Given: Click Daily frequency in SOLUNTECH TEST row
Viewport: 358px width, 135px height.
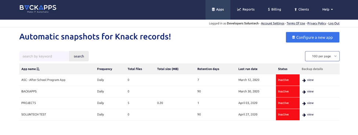Looking at the screenshot, I should [x=101, y=115].
